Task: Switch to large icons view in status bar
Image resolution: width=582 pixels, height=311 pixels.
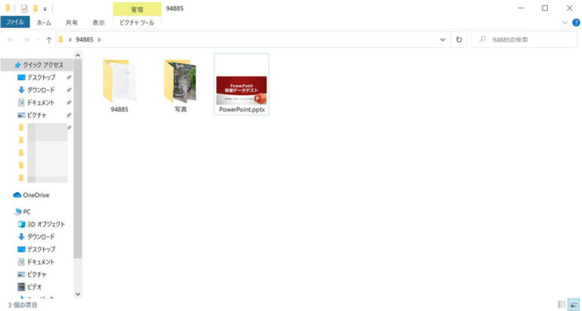Action: pyautogui.click(x=573, y=304)
